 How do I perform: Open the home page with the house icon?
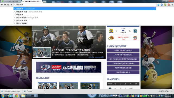(x=11, y=5)
